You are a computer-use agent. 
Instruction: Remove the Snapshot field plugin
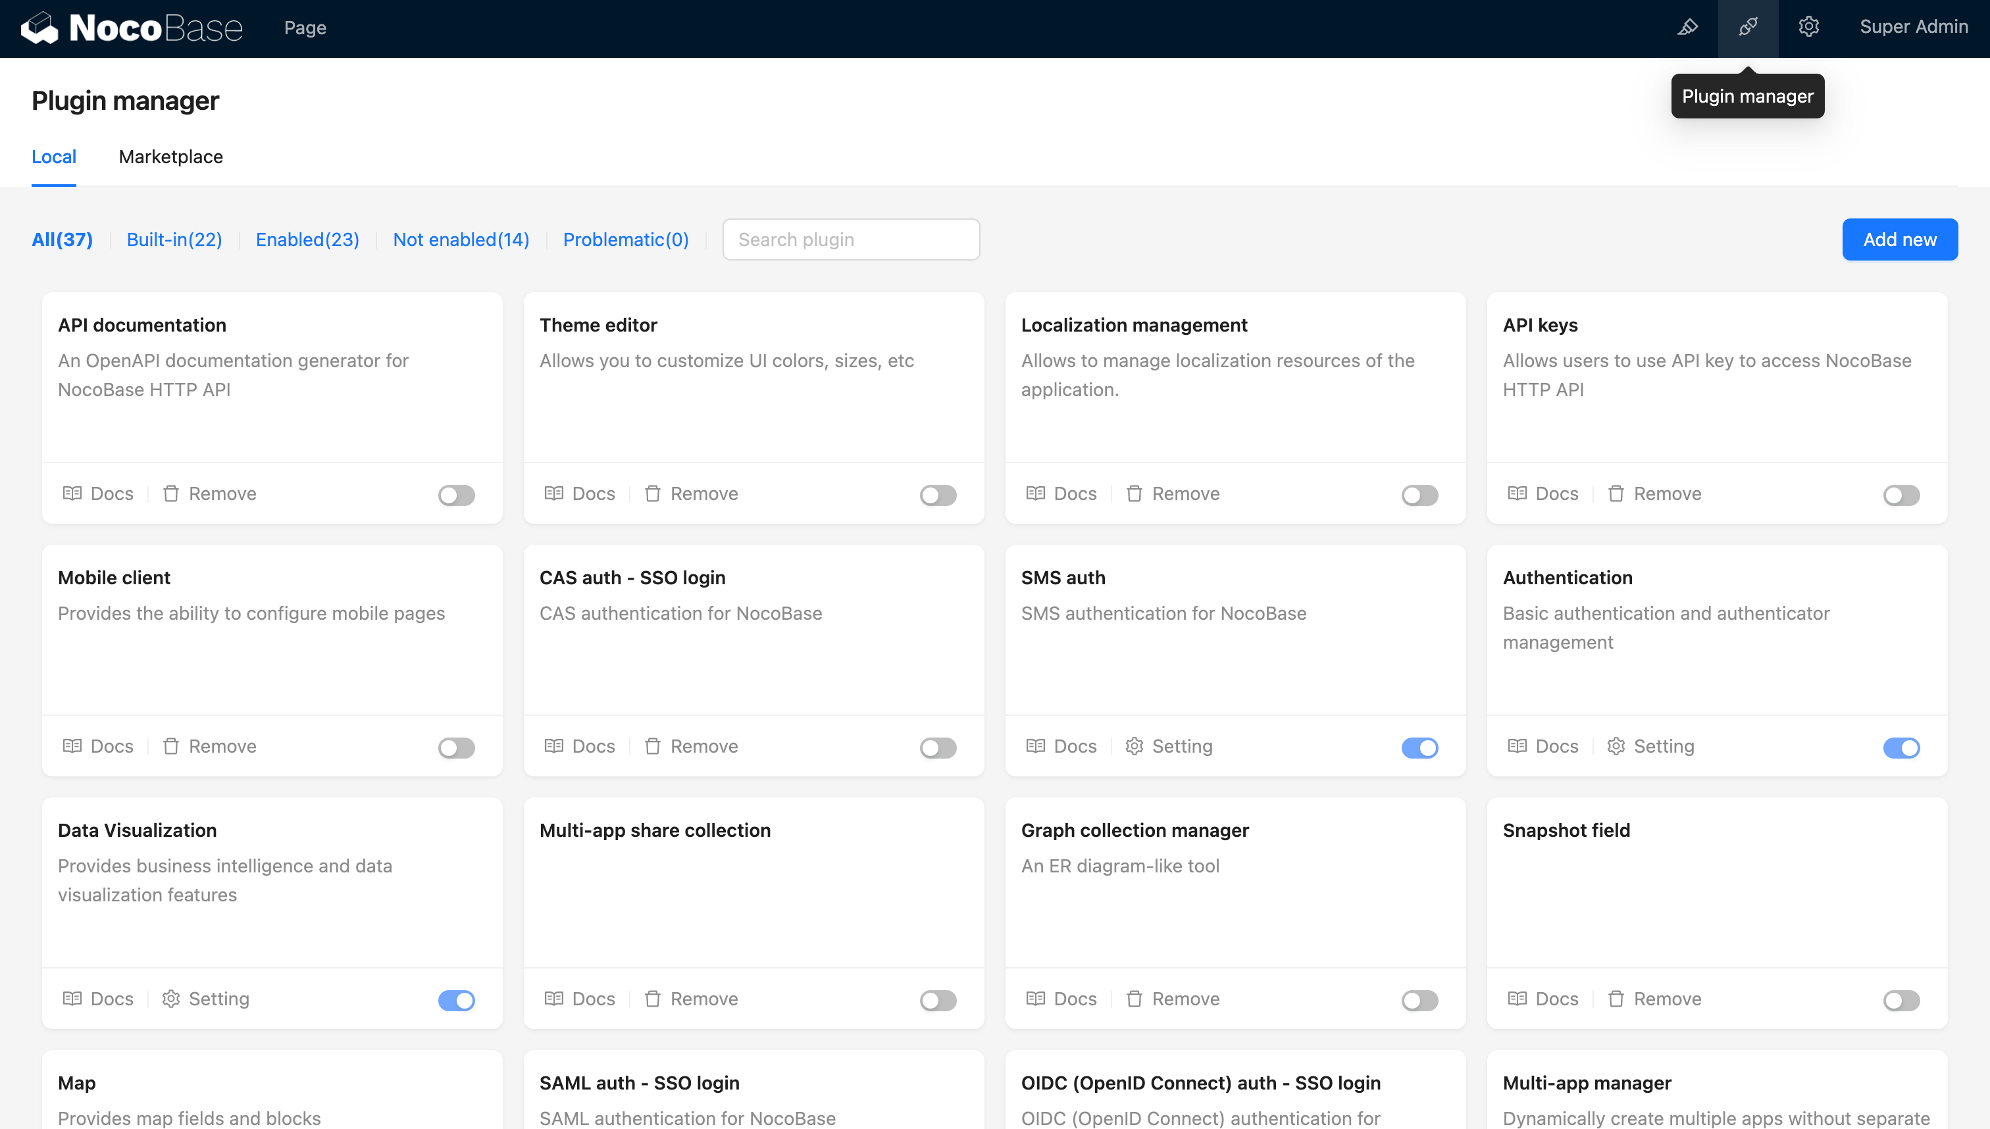[x=1655, y=999]
